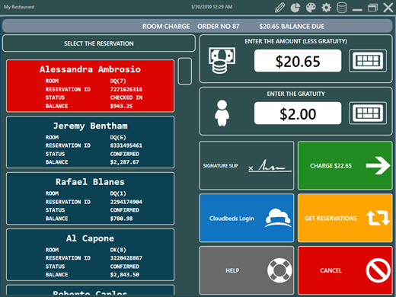The width and height of the screenshot is (396, 297).
Task: Click the database stack icon
Action: coord(342,8)
